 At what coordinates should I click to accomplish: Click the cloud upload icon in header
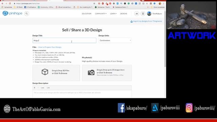point(137,14)
